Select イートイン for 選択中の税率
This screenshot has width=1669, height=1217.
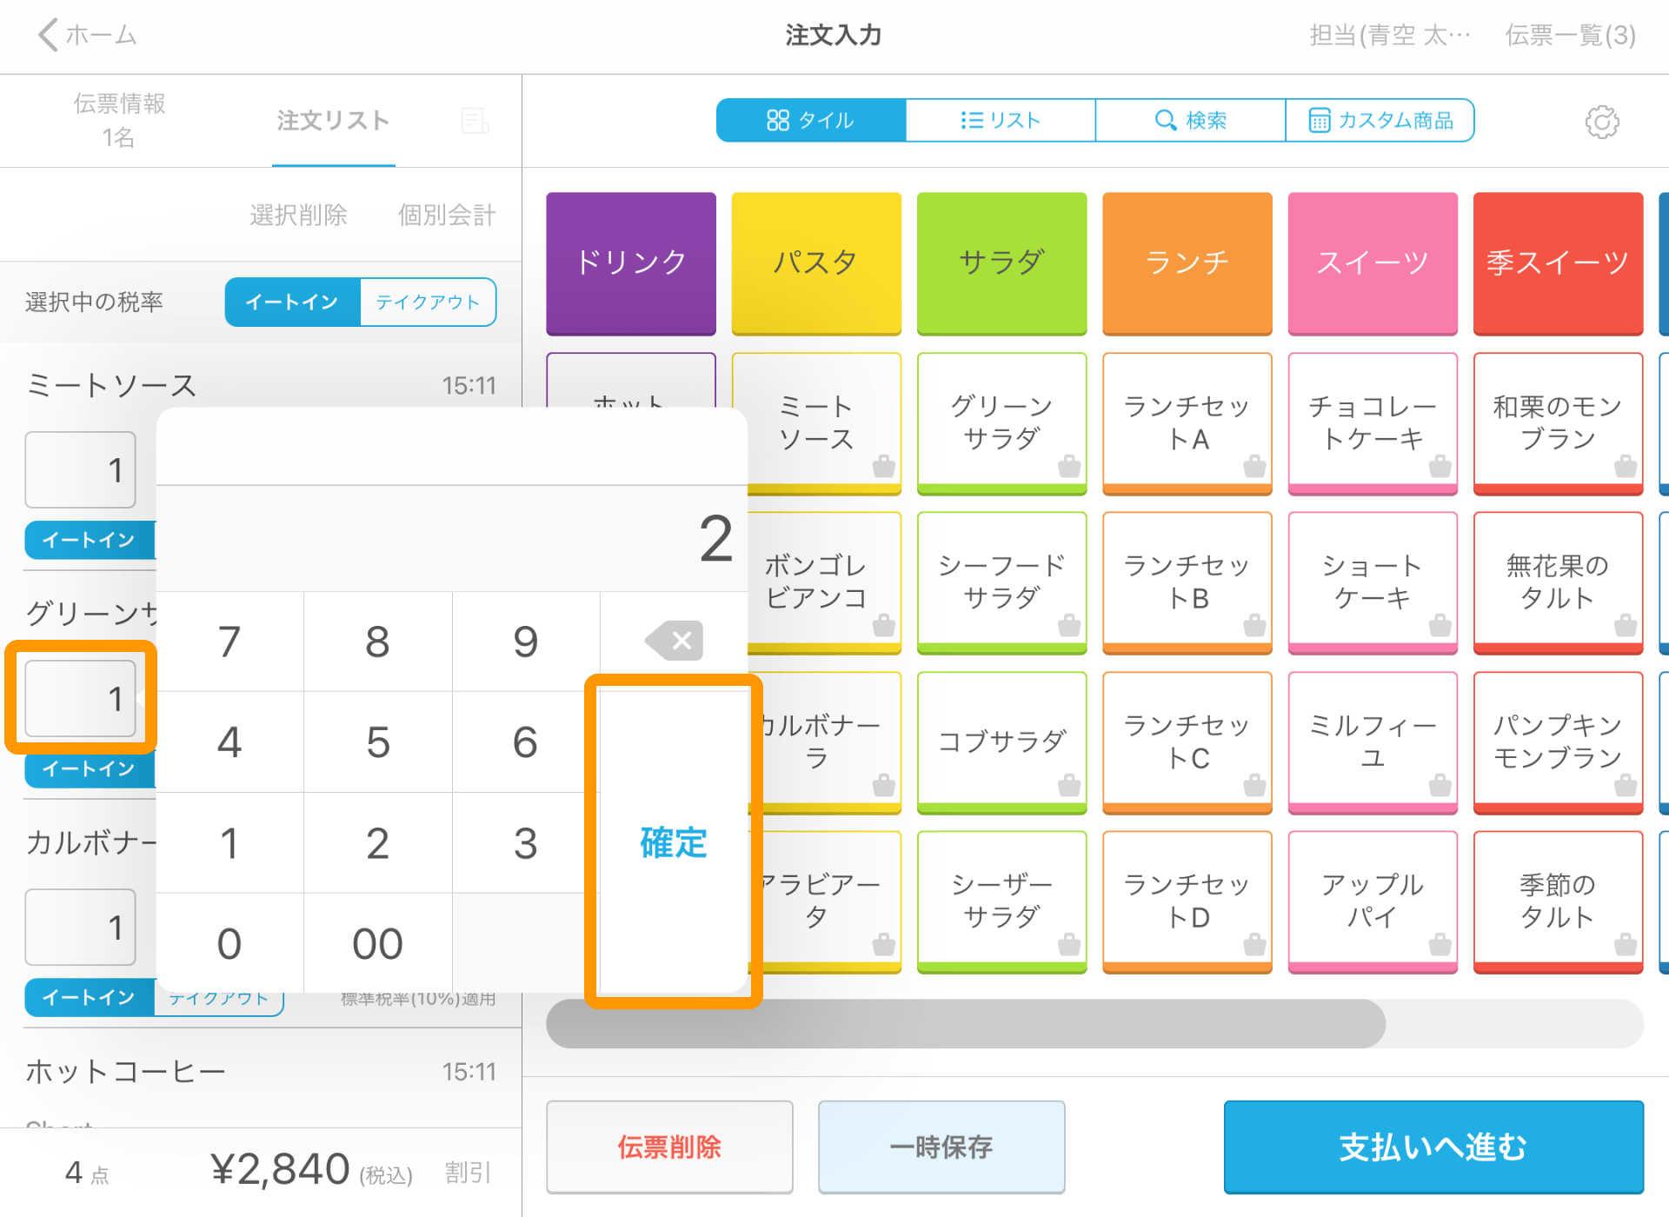(x=292, y=302)
